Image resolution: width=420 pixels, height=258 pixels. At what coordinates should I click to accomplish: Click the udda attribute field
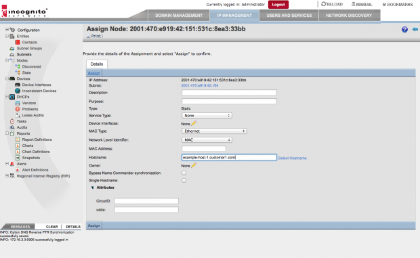point(146,210)
